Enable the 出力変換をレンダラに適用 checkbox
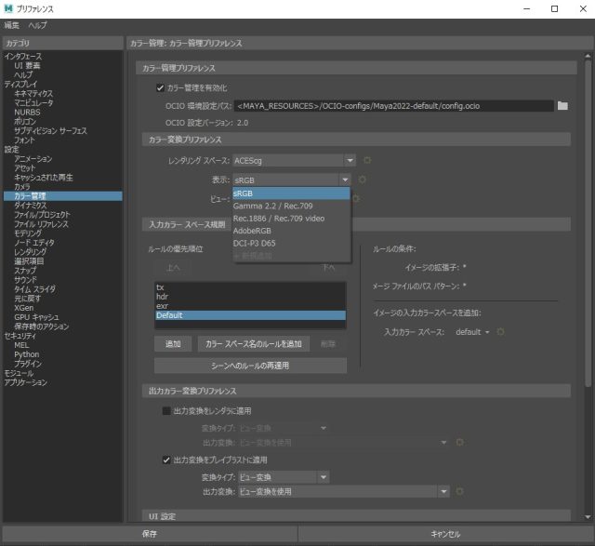Viewport: 595px width, 546px height. [166, 410]
